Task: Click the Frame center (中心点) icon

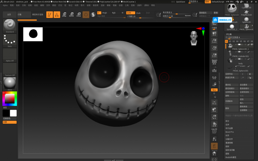Action: click(x=214, y=103)
